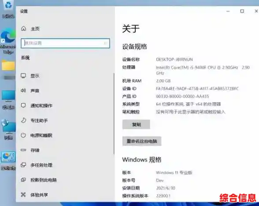Click the Windows 规格 section heading
The image size is (259, 206).
[142, 160]
